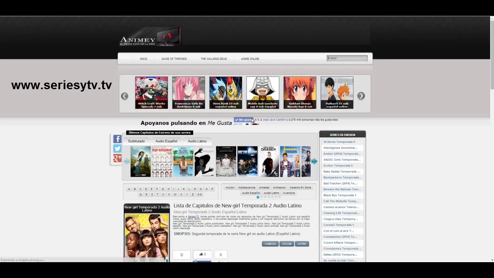
Task: Filter series by letter A
Action: coord(129,189)
